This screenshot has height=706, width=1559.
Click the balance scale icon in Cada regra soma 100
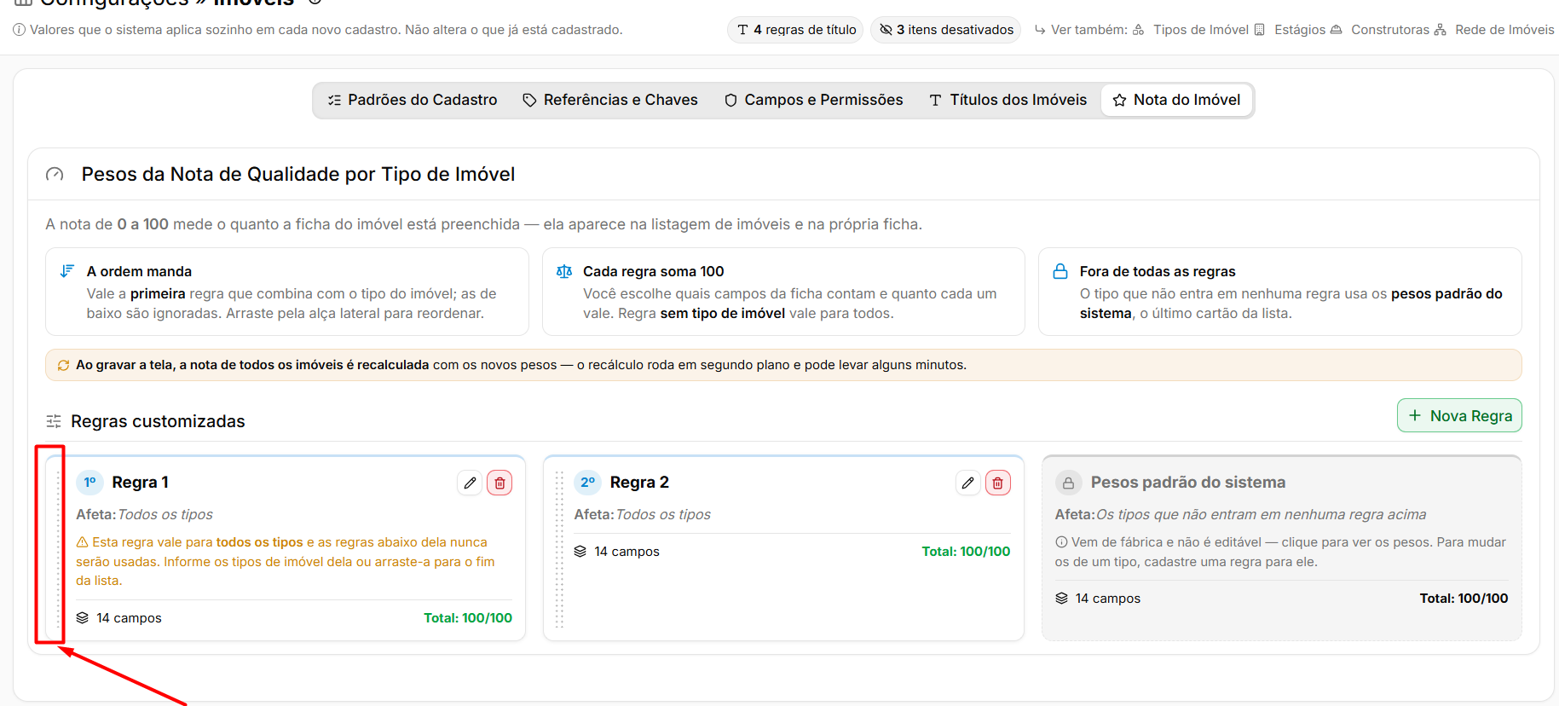pos(564,271)
